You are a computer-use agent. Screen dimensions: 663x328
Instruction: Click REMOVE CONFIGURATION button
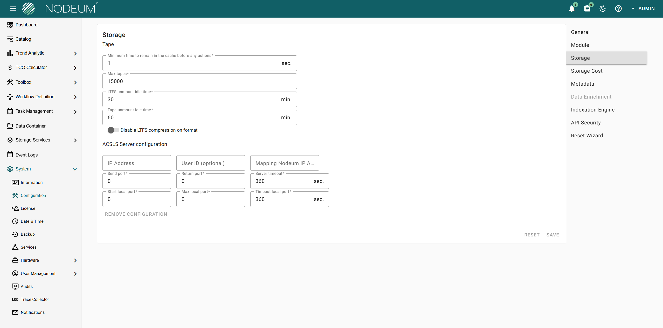[x=136, y=214]
